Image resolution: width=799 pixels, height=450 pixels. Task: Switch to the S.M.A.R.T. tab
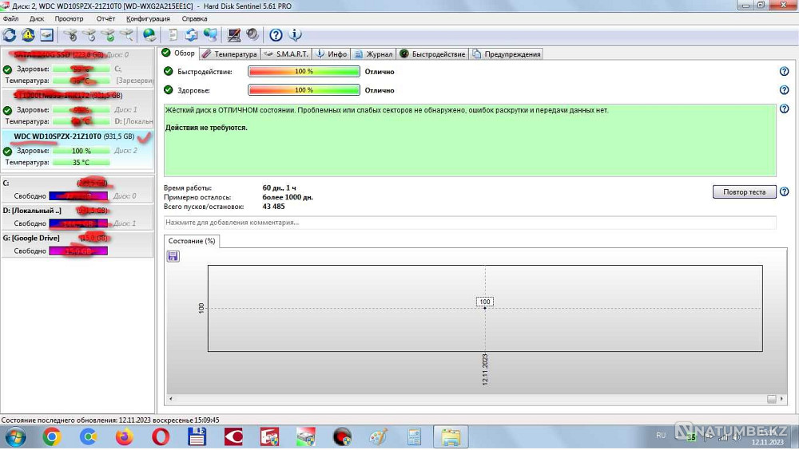click(x=286, y=54)
